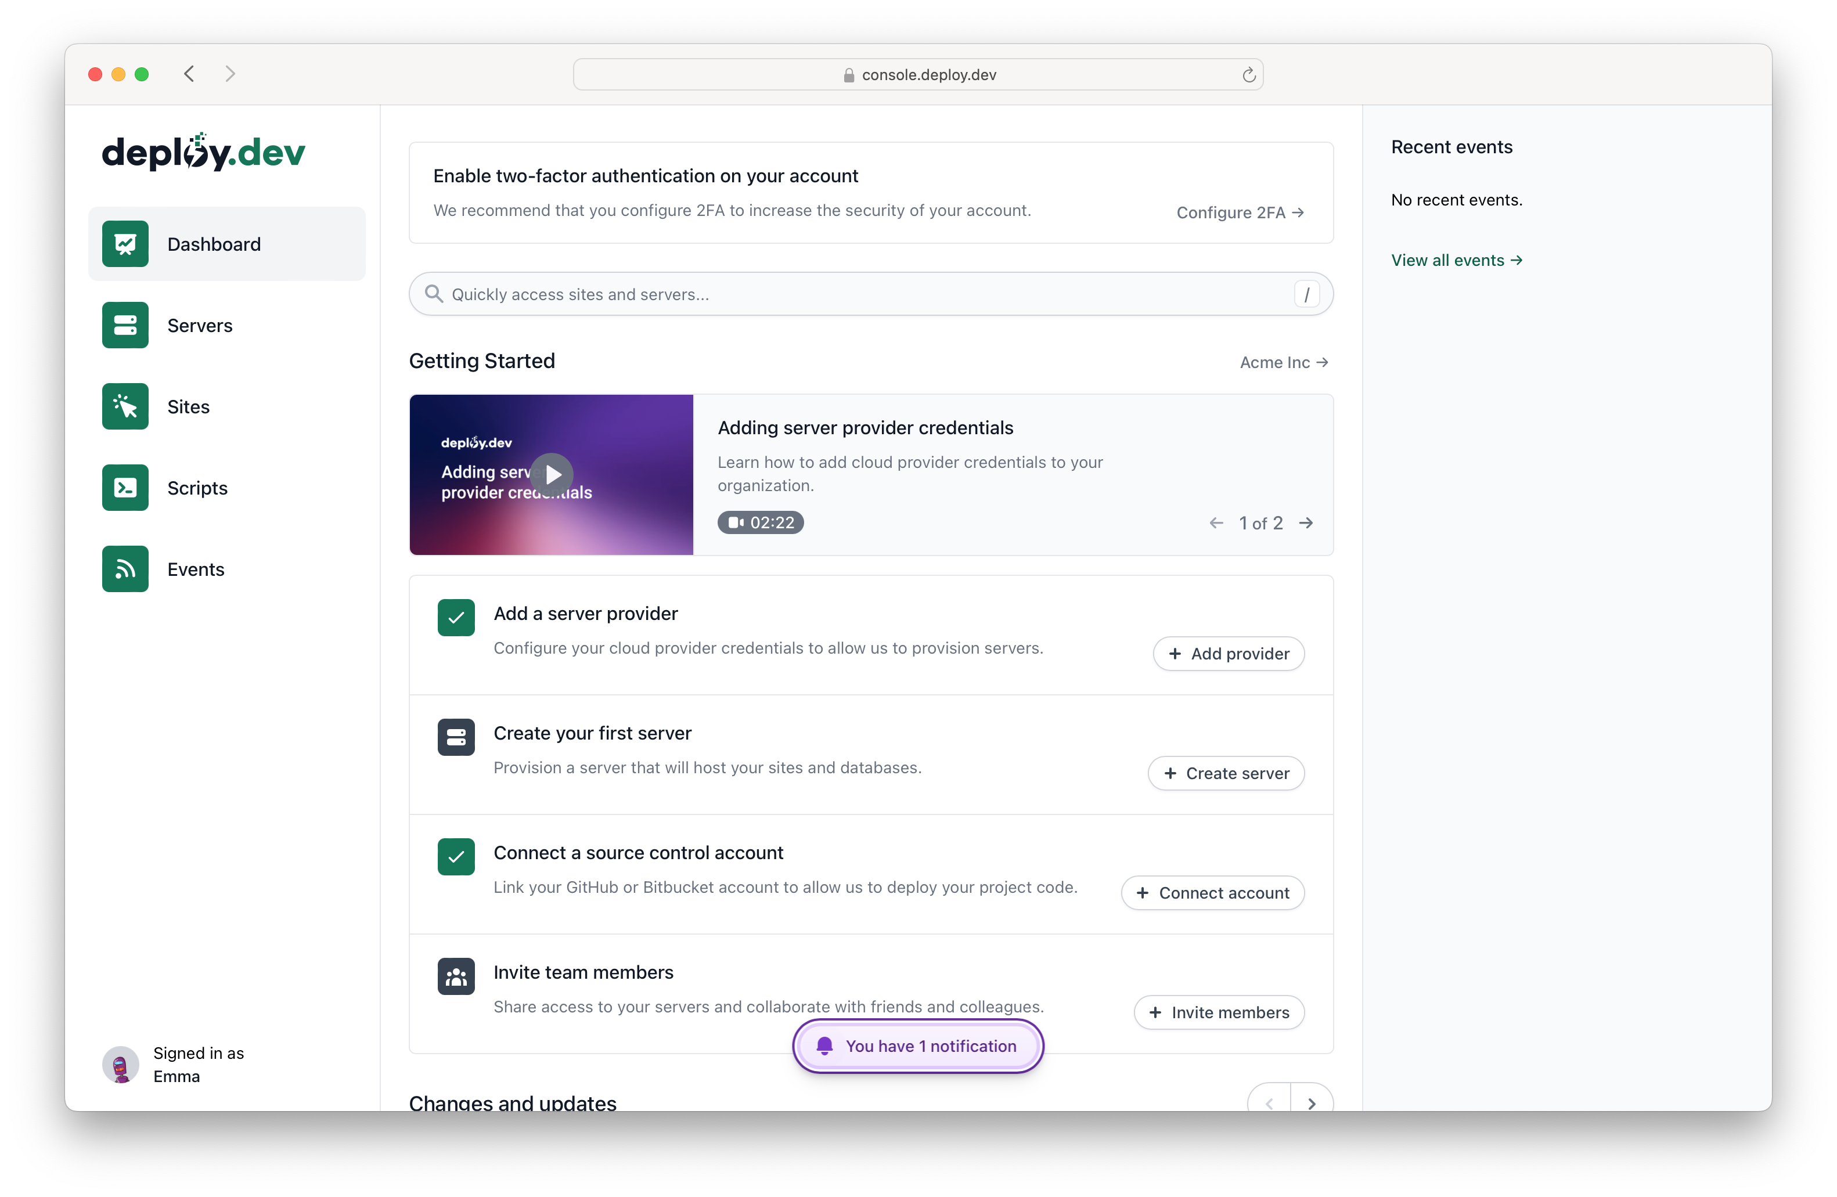Open Events from sidebar

pos(226,569)
